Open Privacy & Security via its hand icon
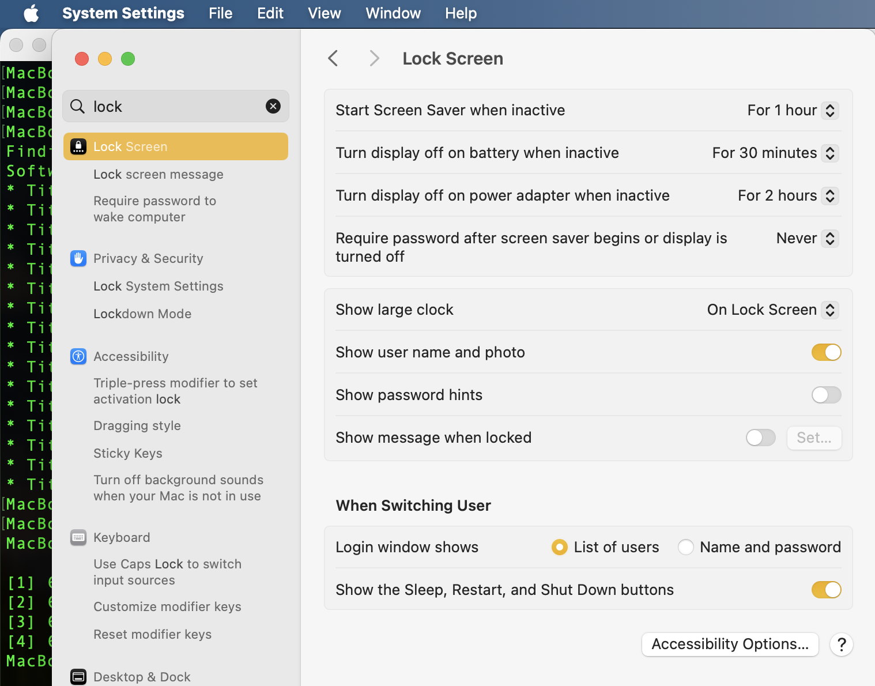The image size is (875, 686). pos(78,258)
